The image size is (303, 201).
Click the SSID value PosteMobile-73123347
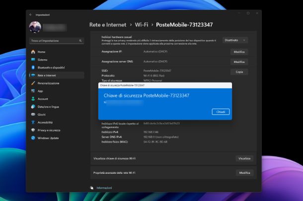[157, 71]
